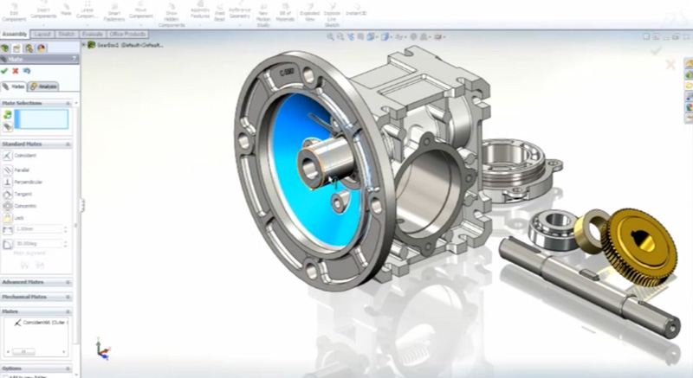Choose the Parallel mate type
The width and height of the screenshot is (693, 378).
point(16,170)
